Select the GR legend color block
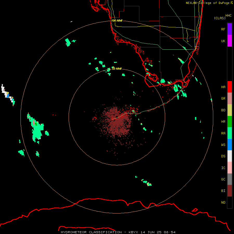Viewport: 234px width, 234px height. 230,98
